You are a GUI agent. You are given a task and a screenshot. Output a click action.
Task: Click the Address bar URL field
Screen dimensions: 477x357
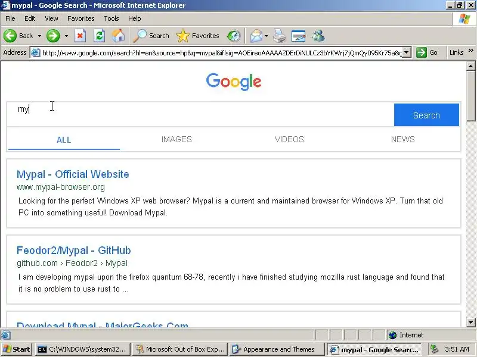pos(222,53)
